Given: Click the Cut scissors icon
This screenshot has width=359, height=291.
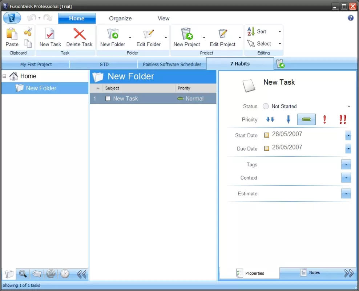Looking at the screenshot, I should point(28,32).
